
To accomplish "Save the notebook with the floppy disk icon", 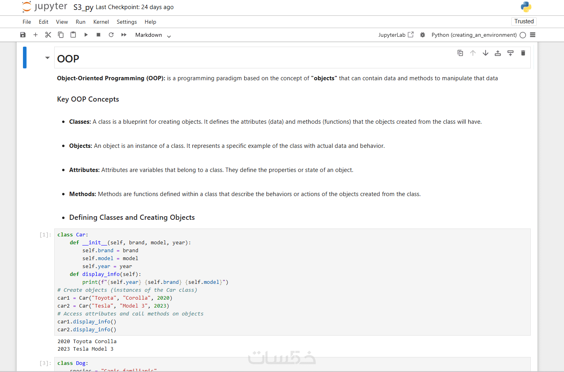I will pos(23,35).
